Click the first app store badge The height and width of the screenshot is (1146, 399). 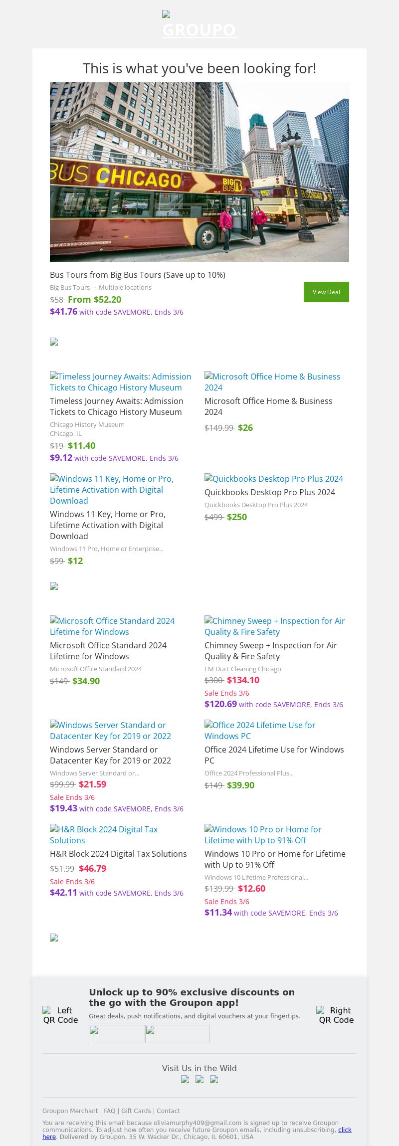(x=117, y=1034)
